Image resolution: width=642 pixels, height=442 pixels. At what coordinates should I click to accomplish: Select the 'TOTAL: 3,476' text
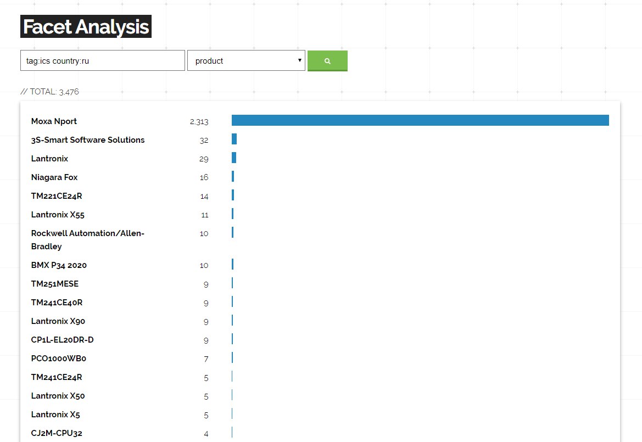[x=49, y=92]
